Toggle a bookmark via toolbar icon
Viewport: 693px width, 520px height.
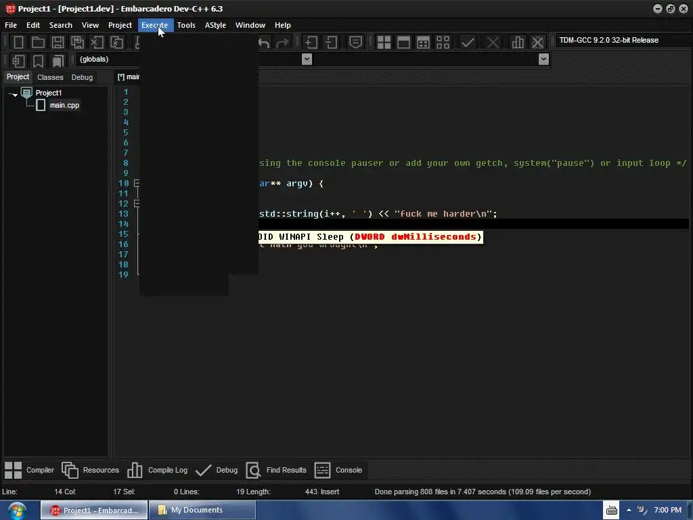[x=38, y=61]
